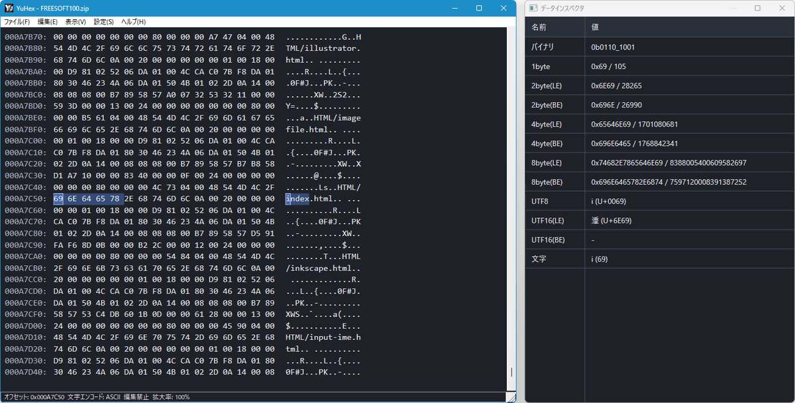Click the hex view vertical scrollbar
The image size is (795, 403).
(510, 209)
